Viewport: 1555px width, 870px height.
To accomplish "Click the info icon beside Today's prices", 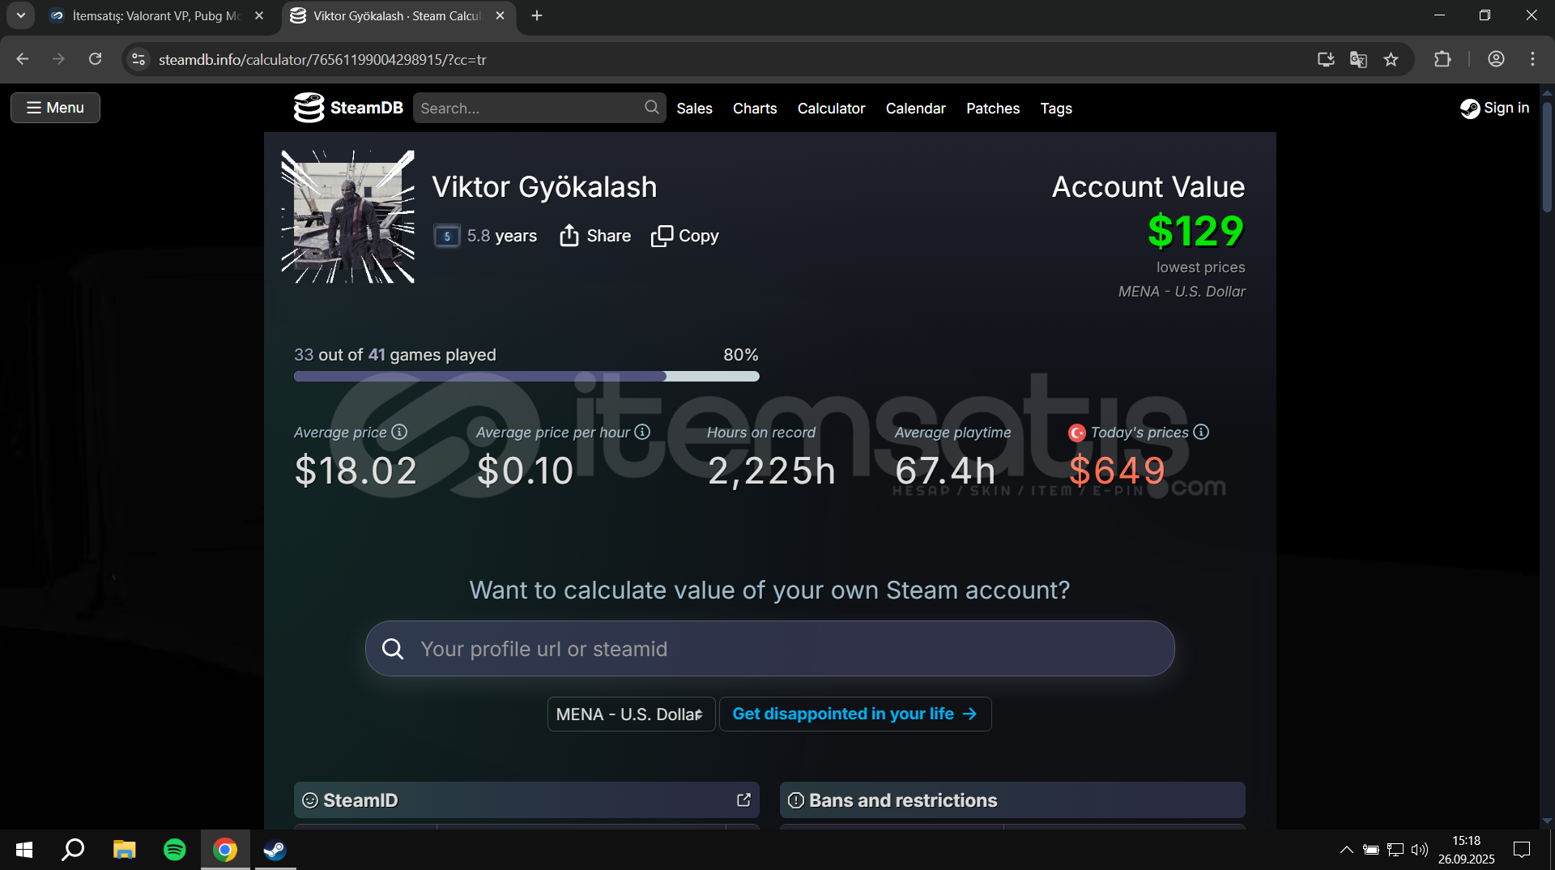I will (x=1201, y=432).
